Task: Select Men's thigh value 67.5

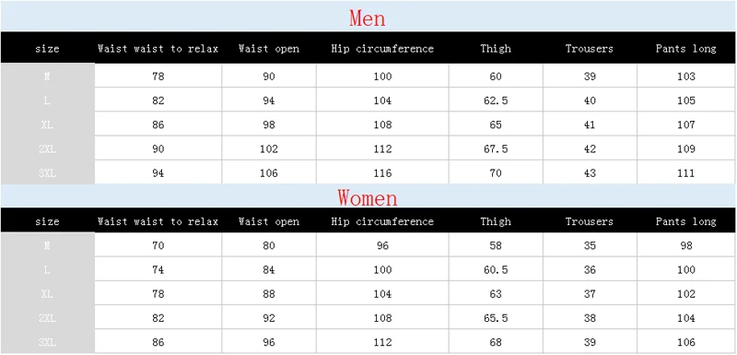Action: [x=496, y=149]
